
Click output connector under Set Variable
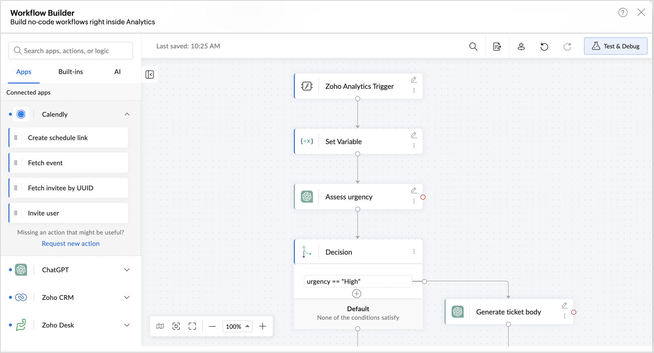[x=358, y=154]
